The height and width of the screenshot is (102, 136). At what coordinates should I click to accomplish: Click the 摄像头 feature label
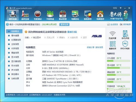62,38
